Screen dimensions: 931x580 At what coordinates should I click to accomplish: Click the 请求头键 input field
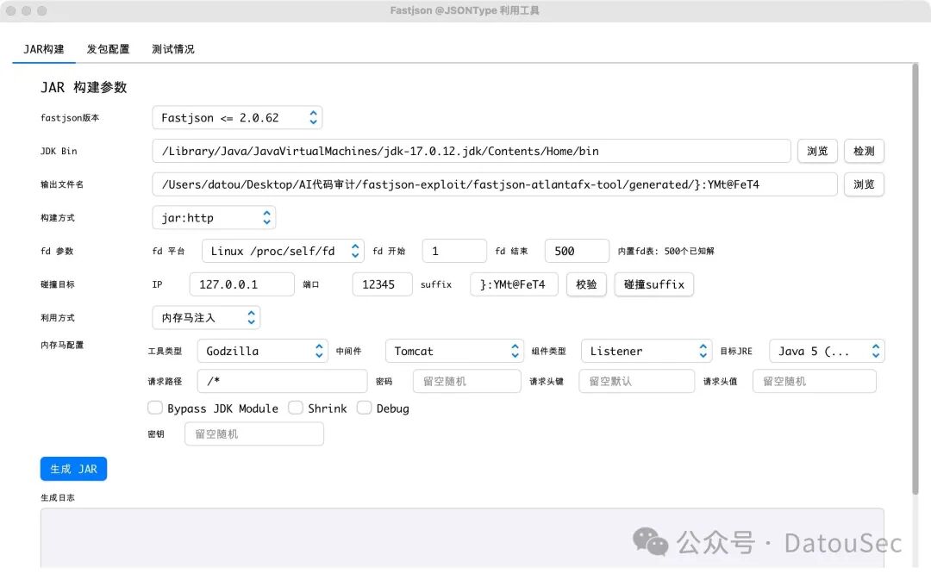(636, 381)
